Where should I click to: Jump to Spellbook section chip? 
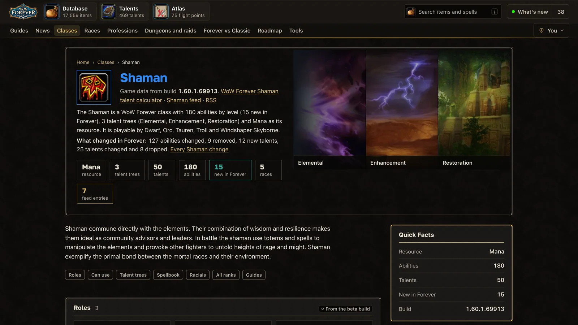(x=168, y=275)
